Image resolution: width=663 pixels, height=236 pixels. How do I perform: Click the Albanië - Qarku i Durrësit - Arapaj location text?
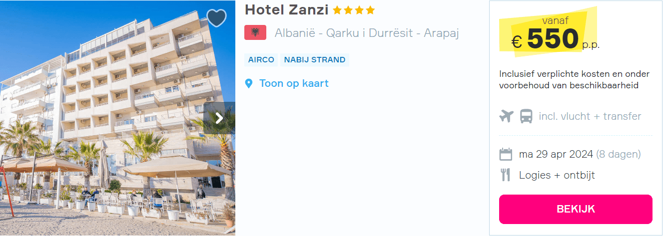pos(367,33)
